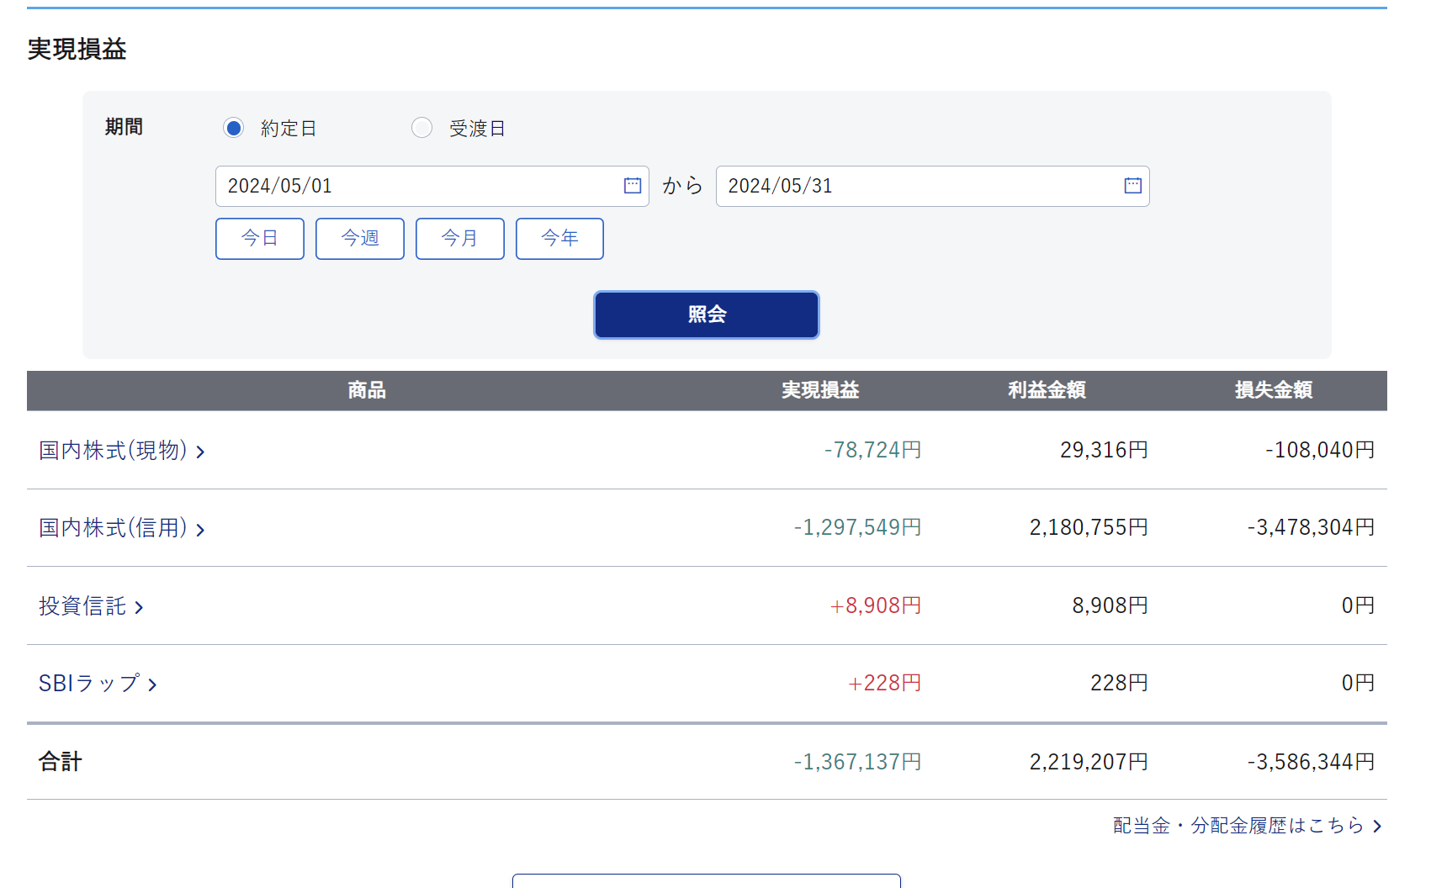The width and height of the screenshot is (1431, 888).
Task: Click the -108,040円 loss amount
Action: point(1320,450)
